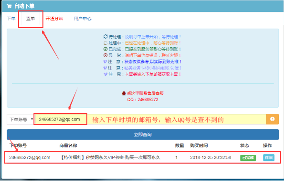Click the 异常 cross-circle icon

click(105, 55)
